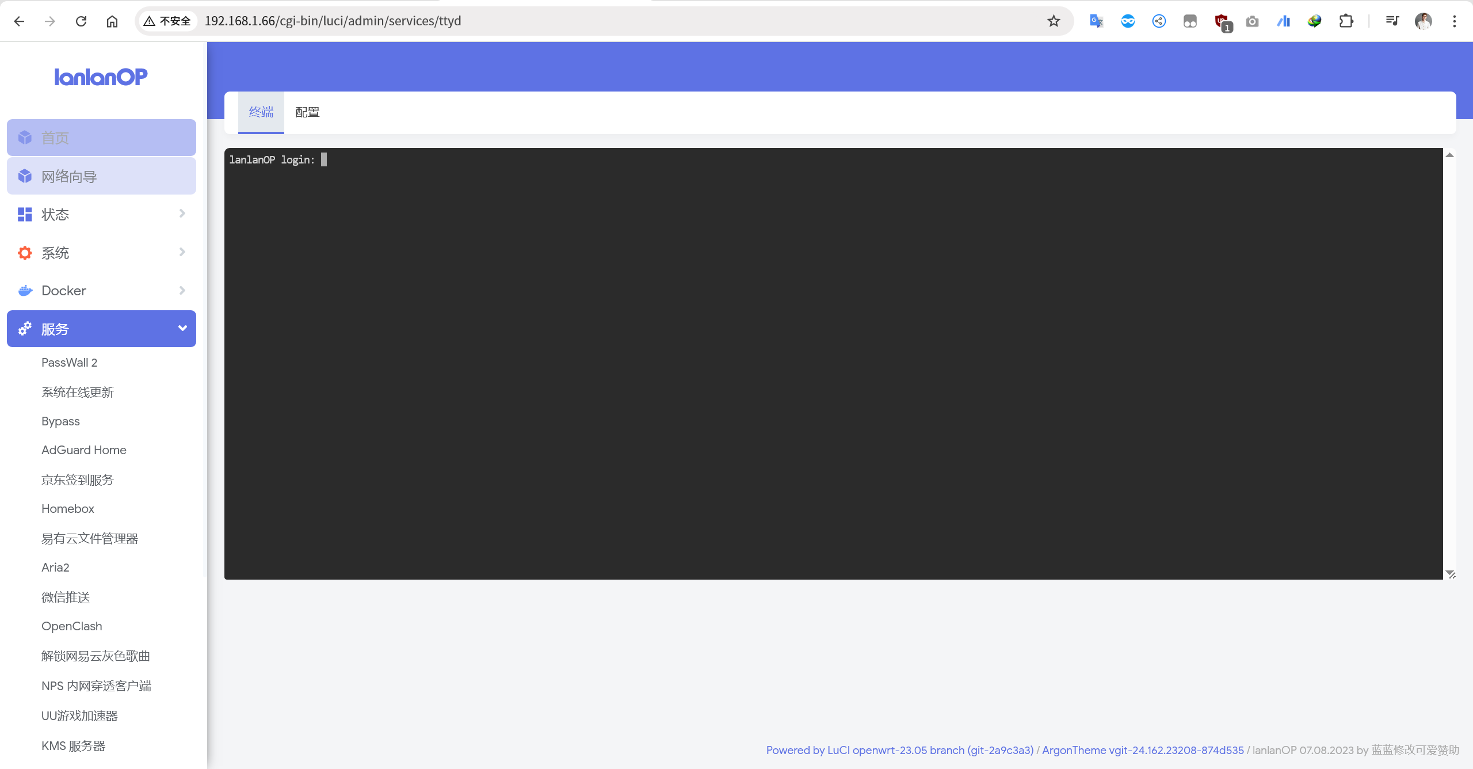Reload the page with the refresh icon
The height and width of the screenshot is (769, 1473).
click(81, 21)
